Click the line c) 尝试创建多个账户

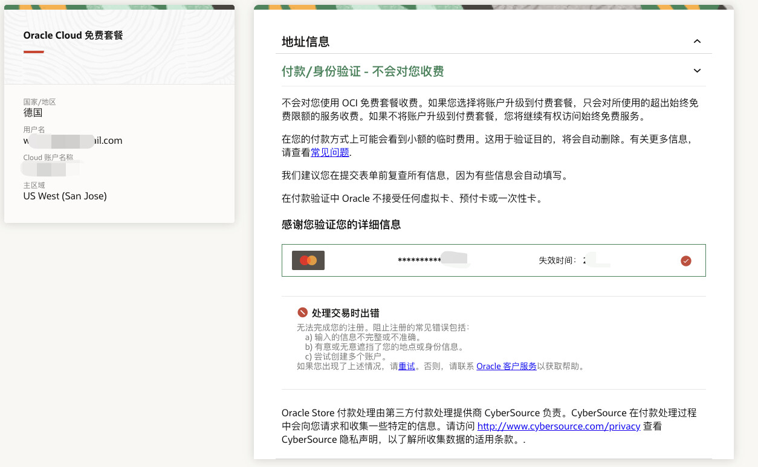pos(346,356)
